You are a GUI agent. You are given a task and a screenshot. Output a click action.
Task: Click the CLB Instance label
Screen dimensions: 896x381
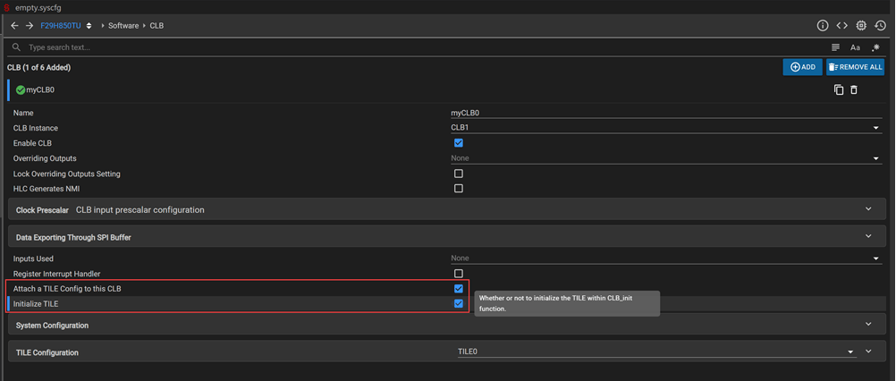36,128
